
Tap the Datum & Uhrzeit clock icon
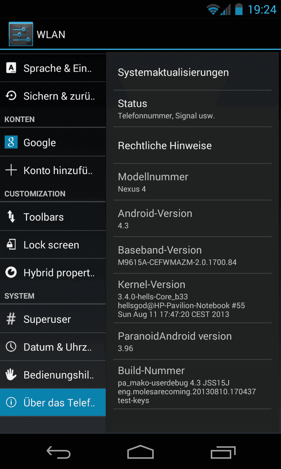point(11,347)
